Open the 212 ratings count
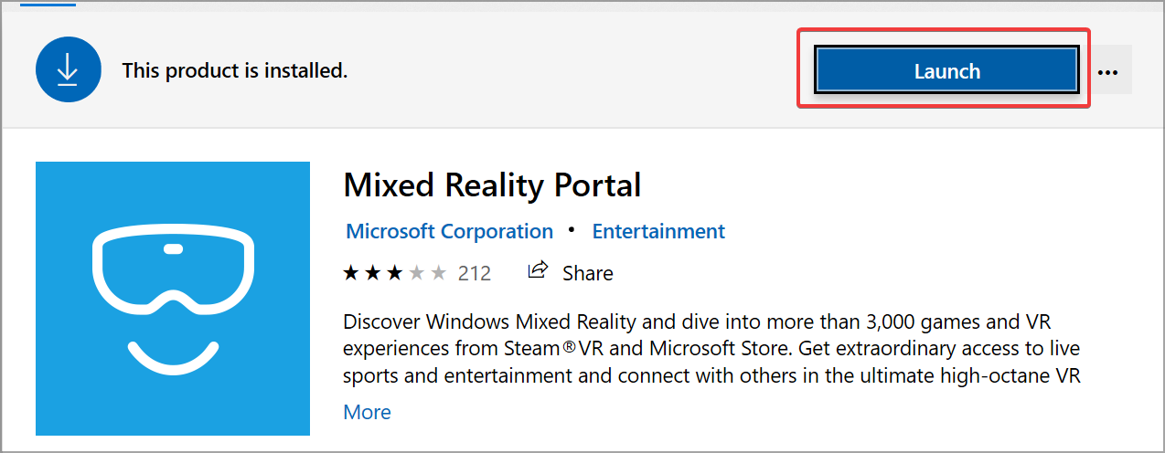1165x453 pixels. (x=475, y=273)
